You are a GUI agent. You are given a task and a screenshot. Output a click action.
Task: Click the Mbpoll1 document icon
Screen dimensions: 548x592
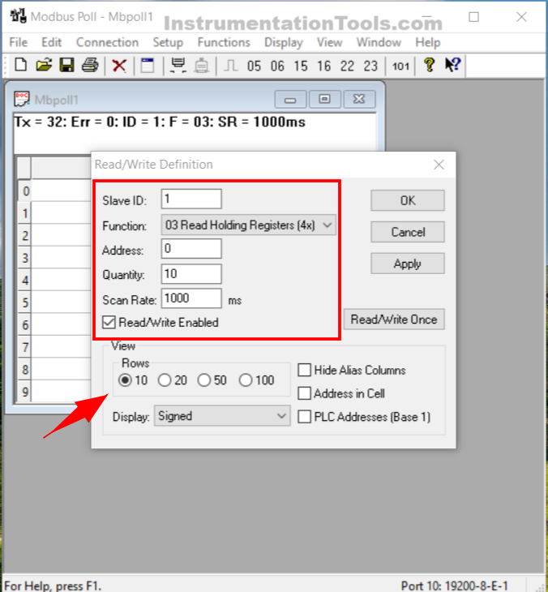pos(22,99)
